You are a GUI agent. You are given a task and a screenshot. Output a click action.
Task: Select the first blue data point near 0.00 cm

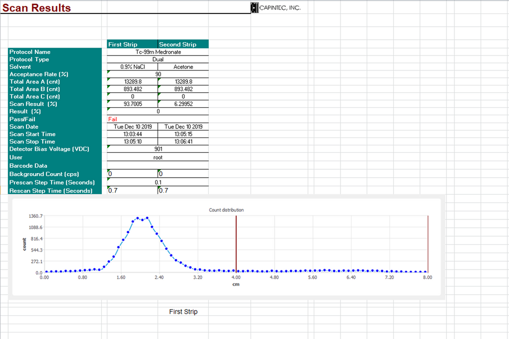(x=46, y=271)
